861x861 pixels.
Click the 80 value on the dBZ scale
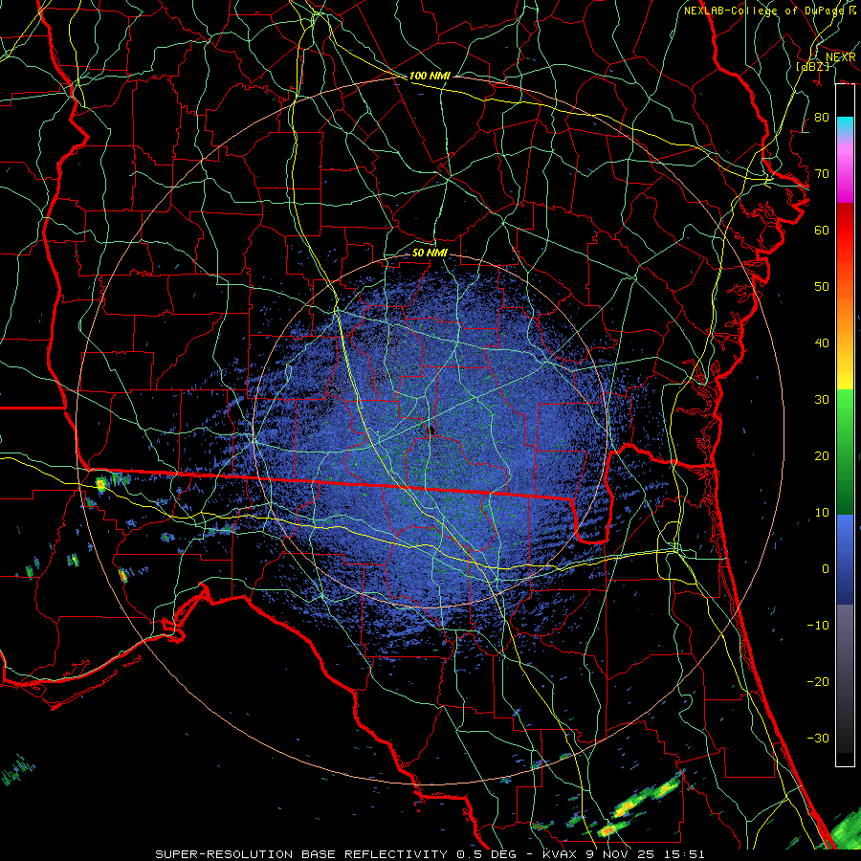(822, 117)
